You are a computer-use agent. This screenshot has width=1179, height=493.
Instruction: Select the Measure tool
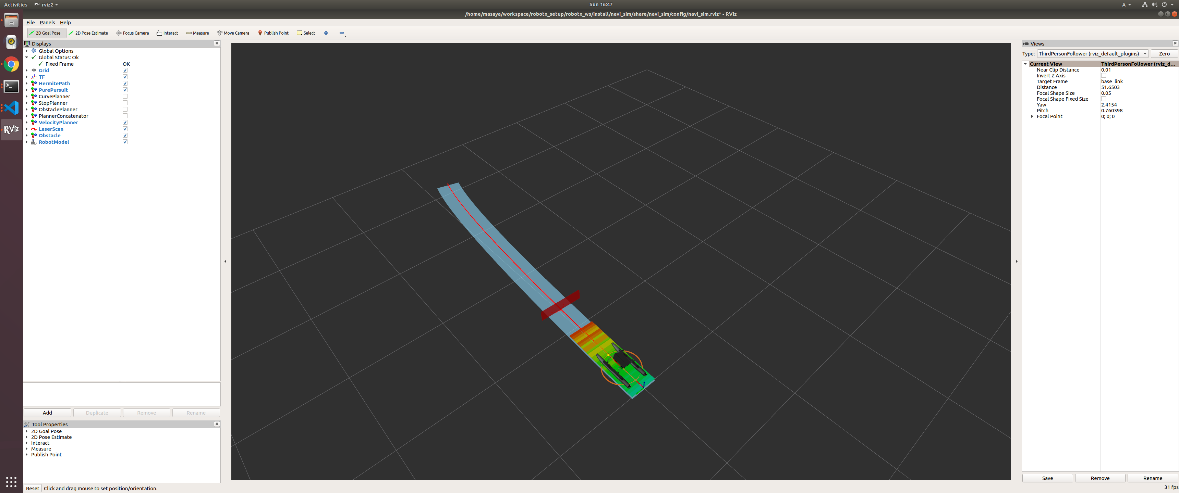(197, 33)
